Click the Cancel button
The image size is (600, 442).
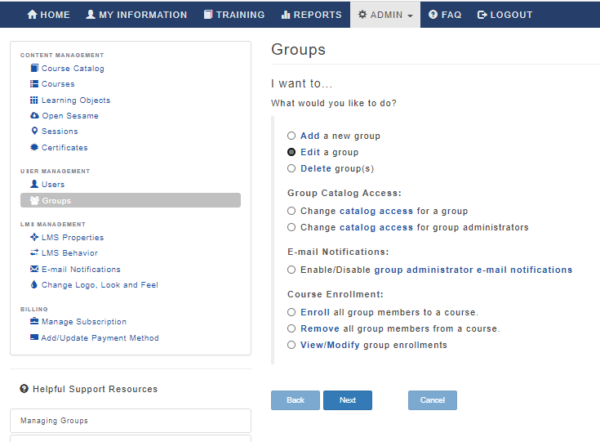[433, 400]
